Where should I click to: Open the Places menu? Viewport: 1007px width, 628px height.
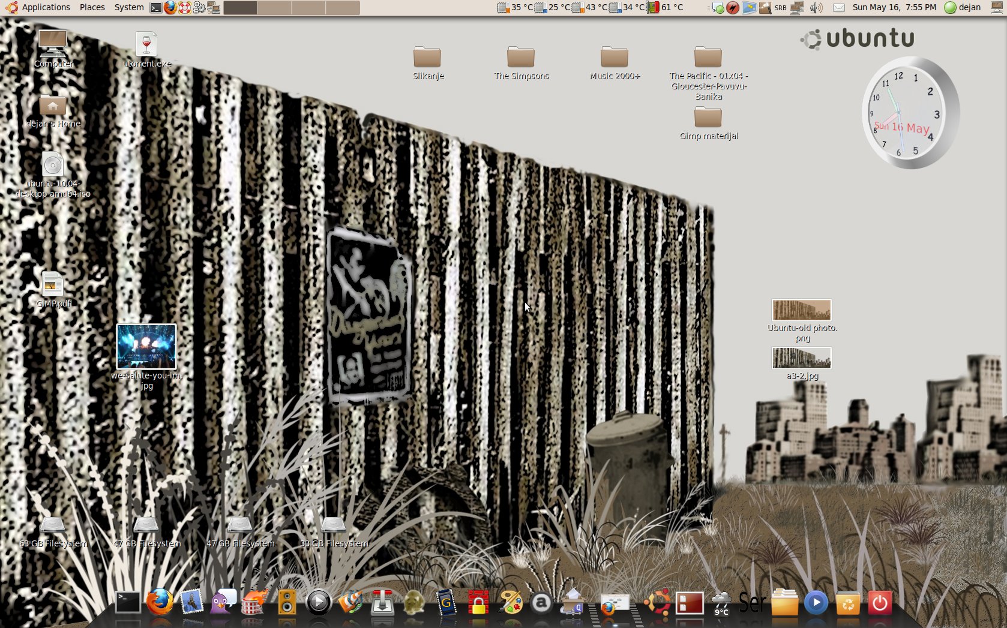pyautogui.click(x=92, y=7)
